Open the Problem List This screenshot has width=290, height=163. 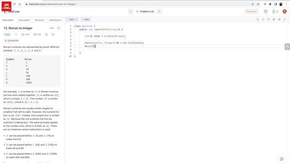(x=145, y=11)
